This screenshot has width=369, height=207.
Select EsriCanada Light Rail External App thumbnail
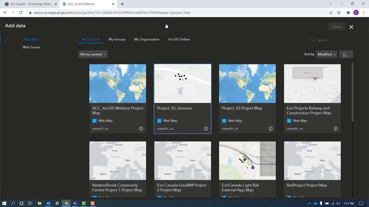pos(247,160)
